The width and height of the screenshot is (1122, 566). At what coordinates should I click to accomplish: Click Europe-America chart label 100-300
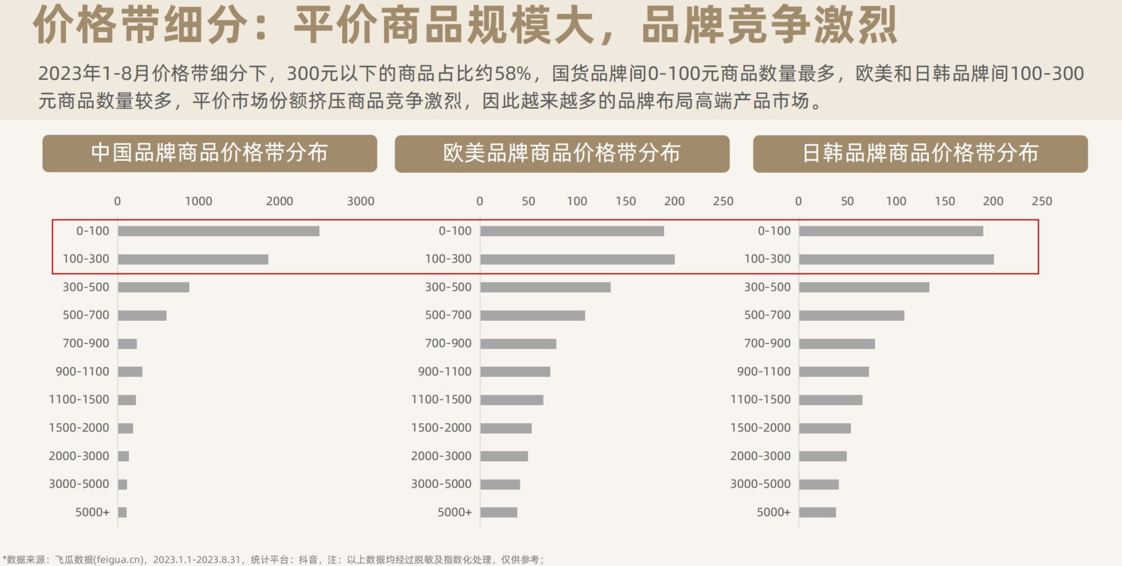(x=448, y=259)
